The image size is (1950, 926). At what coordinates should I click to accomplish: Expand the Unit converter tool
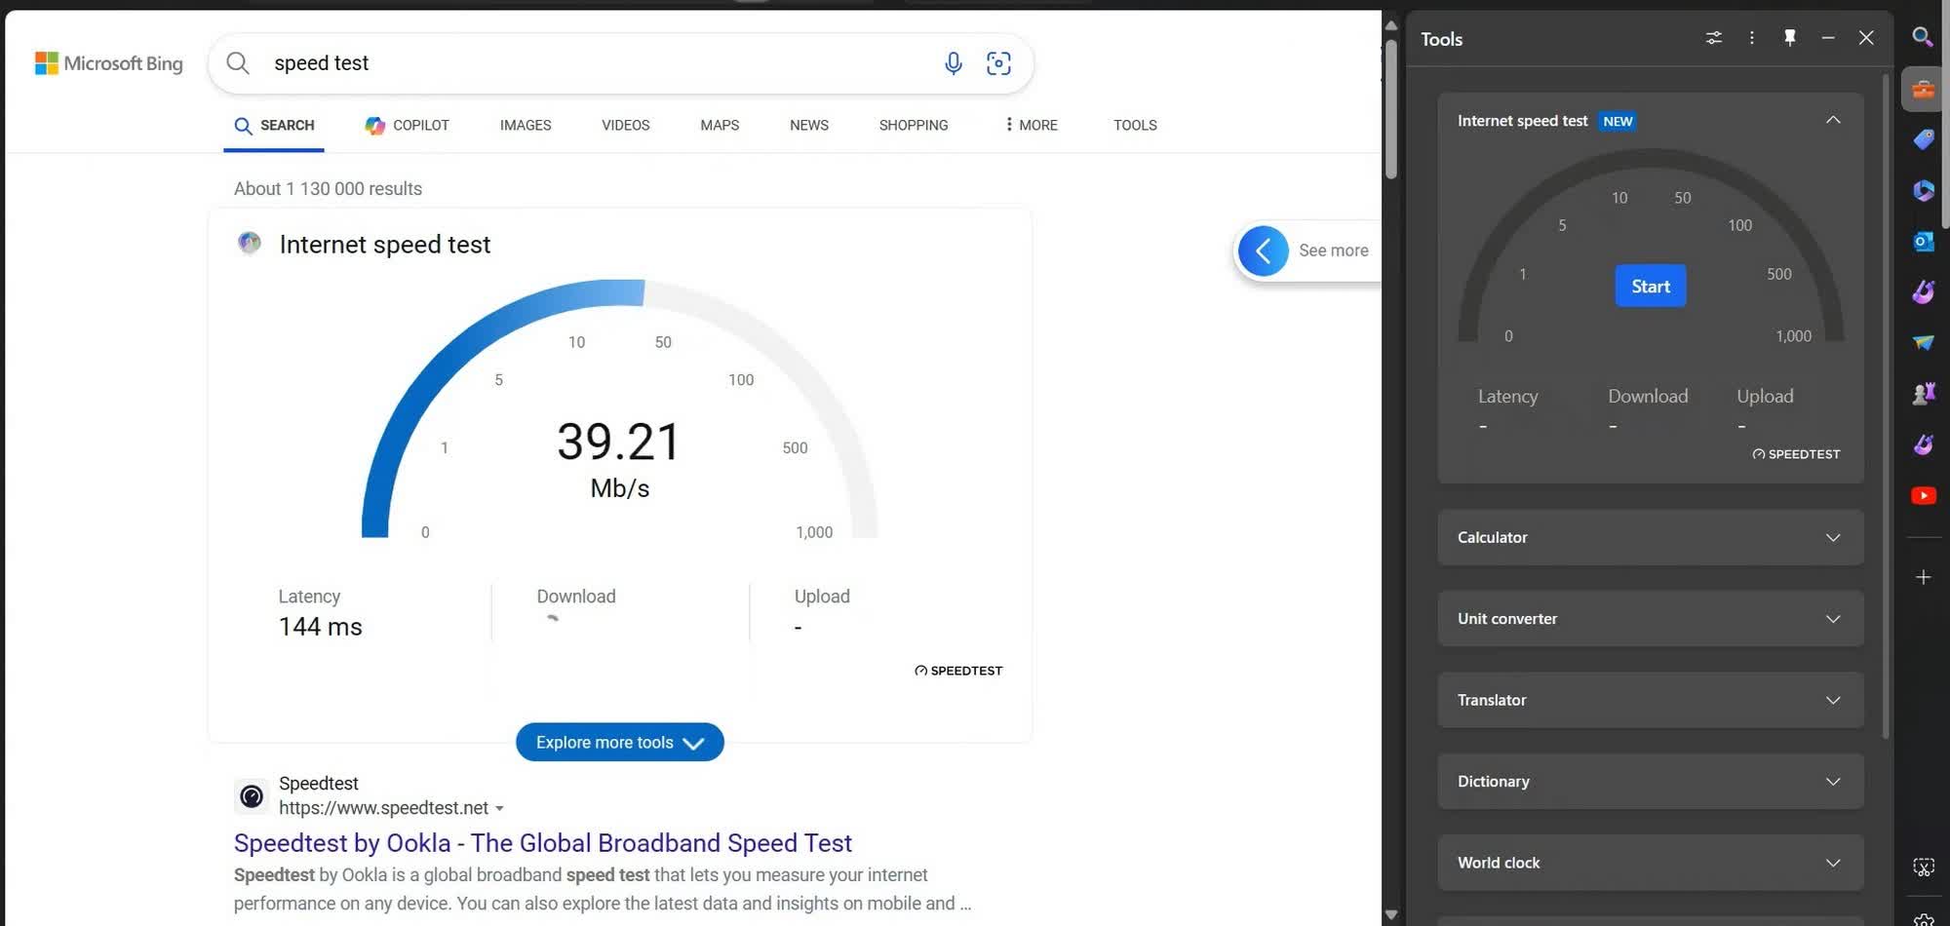pos(1650,619)
